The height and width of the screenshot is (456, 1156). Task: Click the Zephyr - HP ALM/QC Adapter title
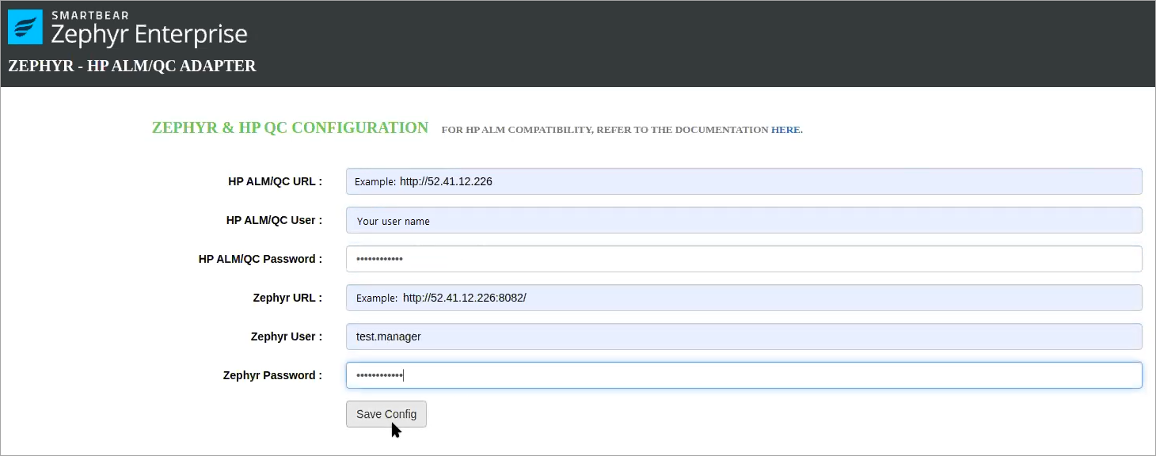point(132,66)
